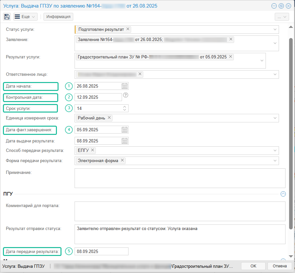Click the save diskette icon in toolbar

tap(7, 17)
